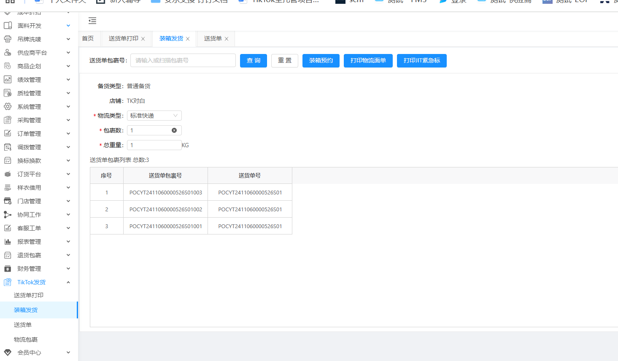Image resolution: width=618 pixels, height=361 pixels.
Task: Click the 会员中心 diamond icon
Action: [8, 353]
